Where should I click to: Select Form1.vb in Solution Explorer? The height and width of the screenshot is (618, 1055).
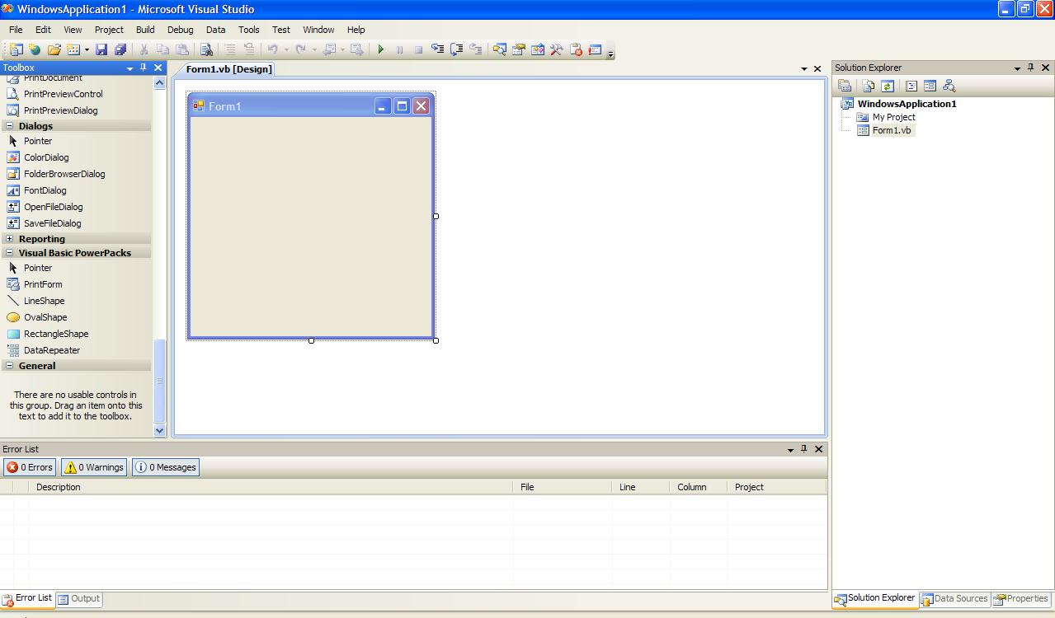point(892,130)
